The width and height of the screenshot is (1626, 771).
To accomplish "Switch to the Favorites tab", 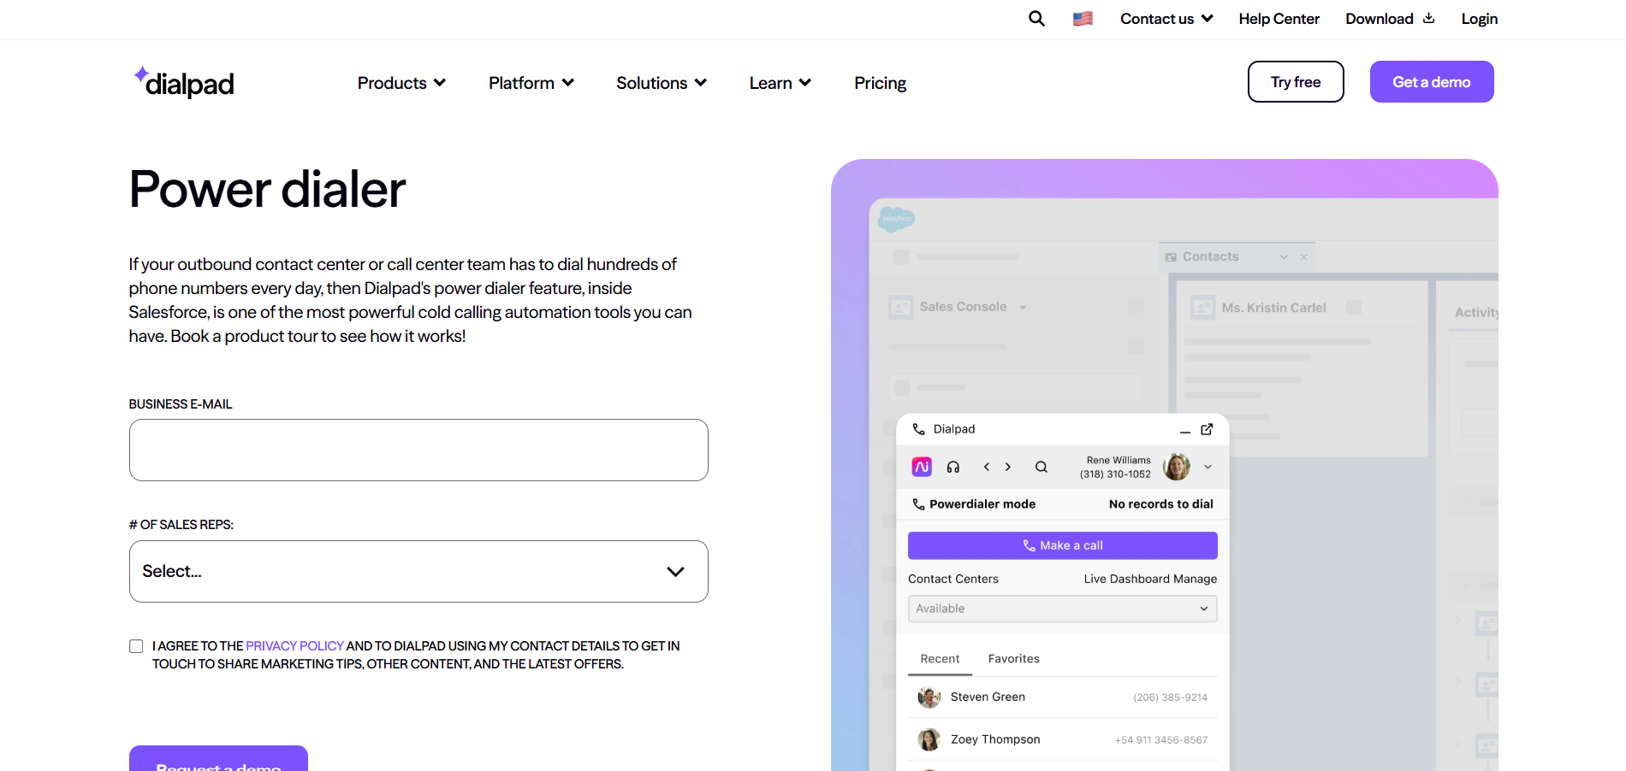I will tap(1014, 659).
